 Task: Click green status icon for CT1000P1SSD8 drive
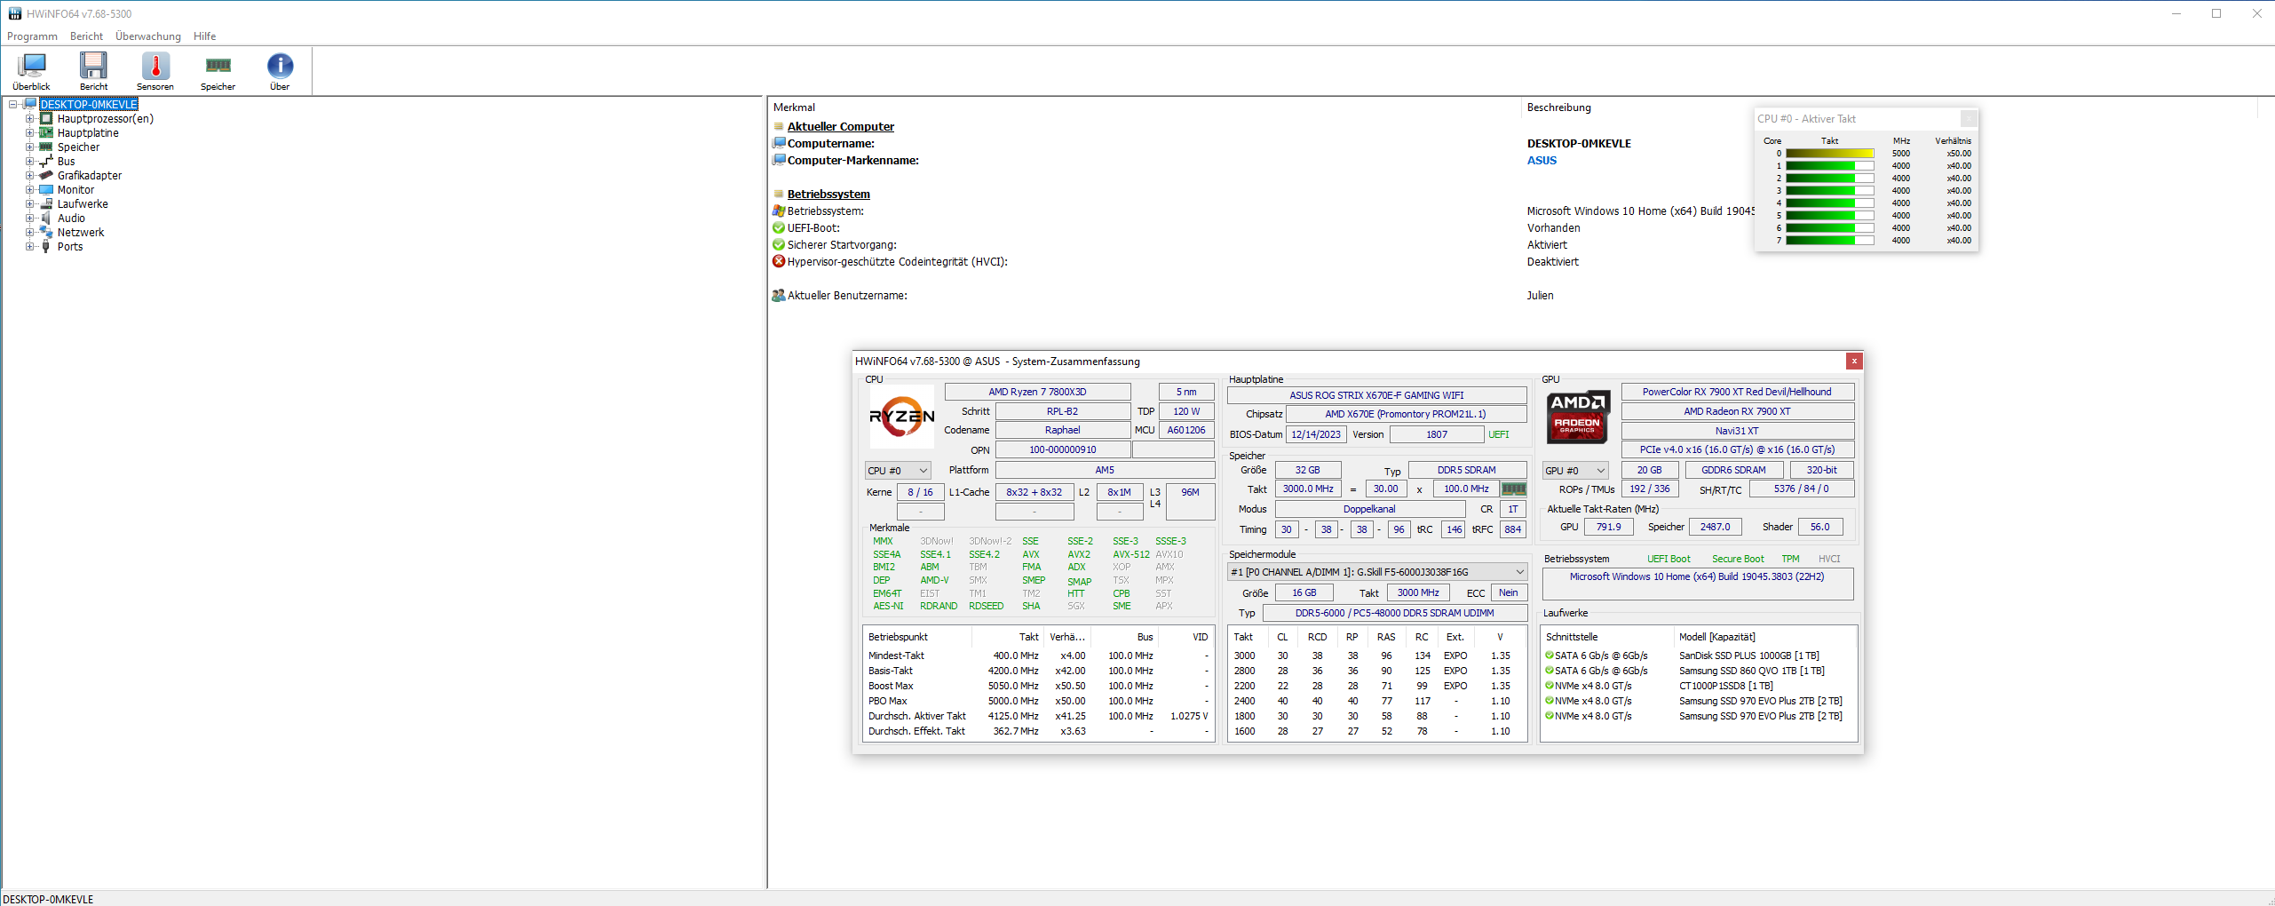pyautogui.click(x=1550, y=686)
